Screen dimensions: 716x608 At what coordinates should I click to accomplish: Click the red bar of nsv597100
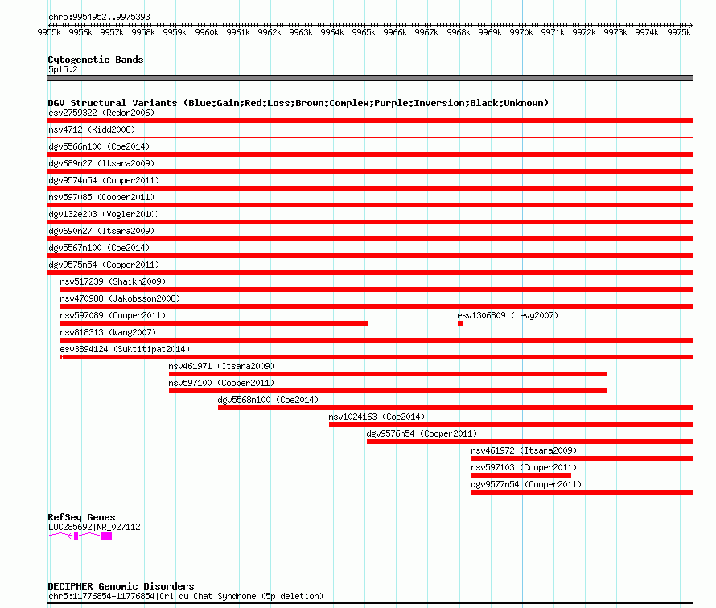pyautogui.click(x=388, y=391)
